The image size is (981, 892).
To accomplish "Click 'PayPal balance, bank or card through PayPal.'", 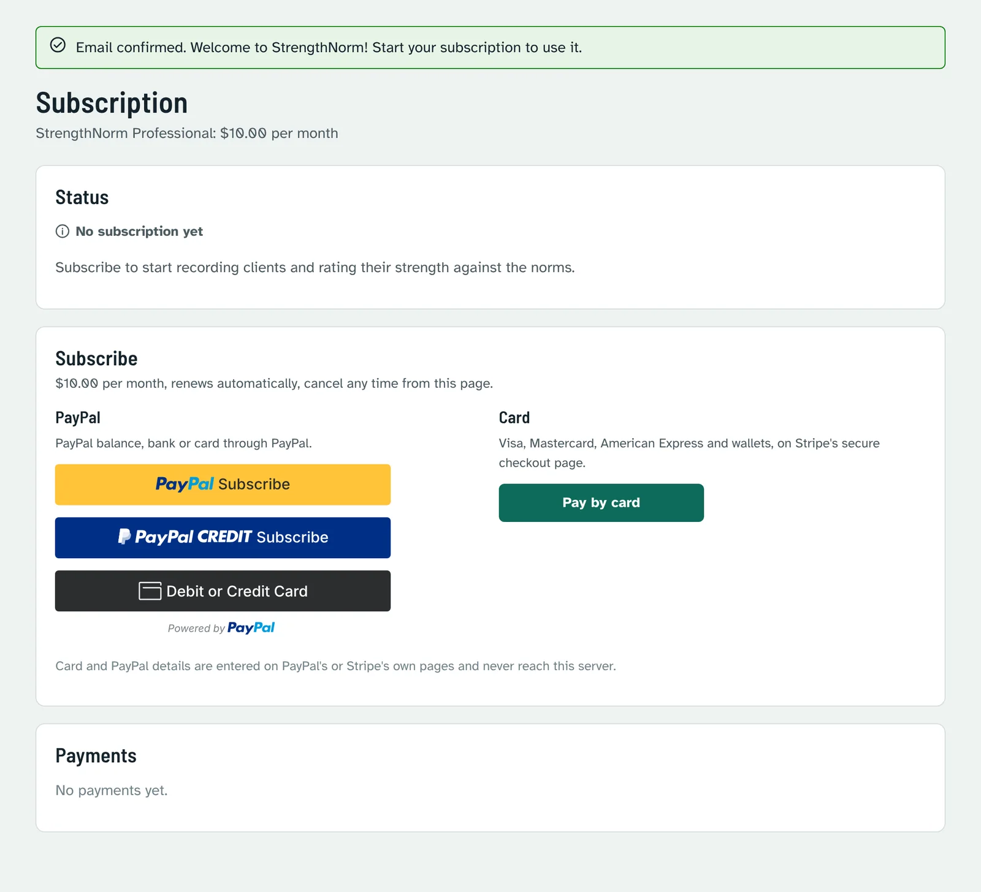I will [x=184, y=443].
